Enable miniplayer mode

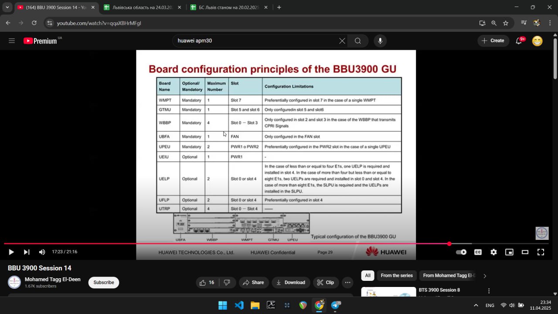(509, 252)
